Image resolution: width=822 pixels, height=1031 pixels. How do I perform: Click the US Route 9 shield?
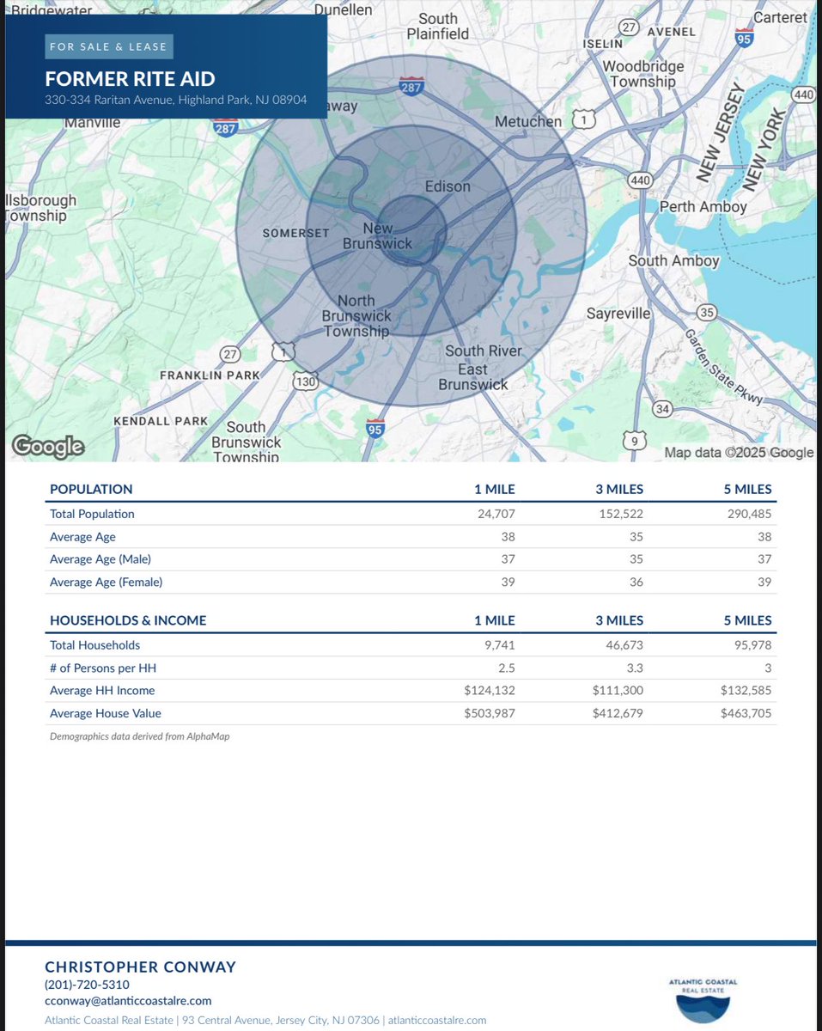[633, 442]
